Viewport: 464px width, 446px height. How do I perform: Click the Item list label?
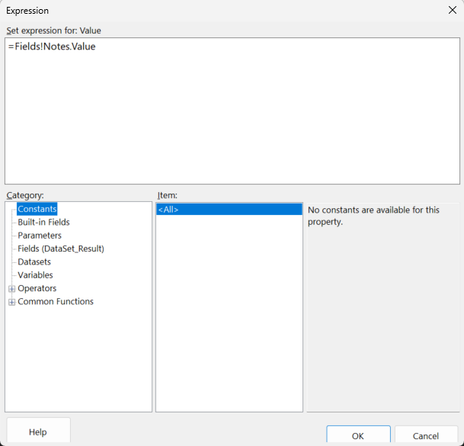[168, 195]
